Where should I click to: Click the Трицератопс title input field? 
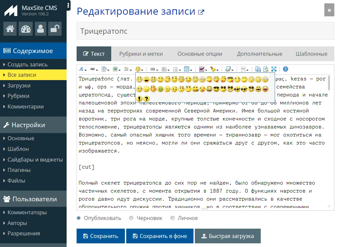[205, 31]
